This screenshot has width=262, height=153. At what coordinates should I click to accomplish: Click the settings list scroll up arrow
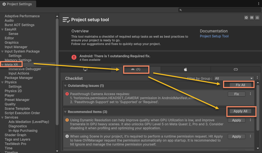tap(57, 16)
